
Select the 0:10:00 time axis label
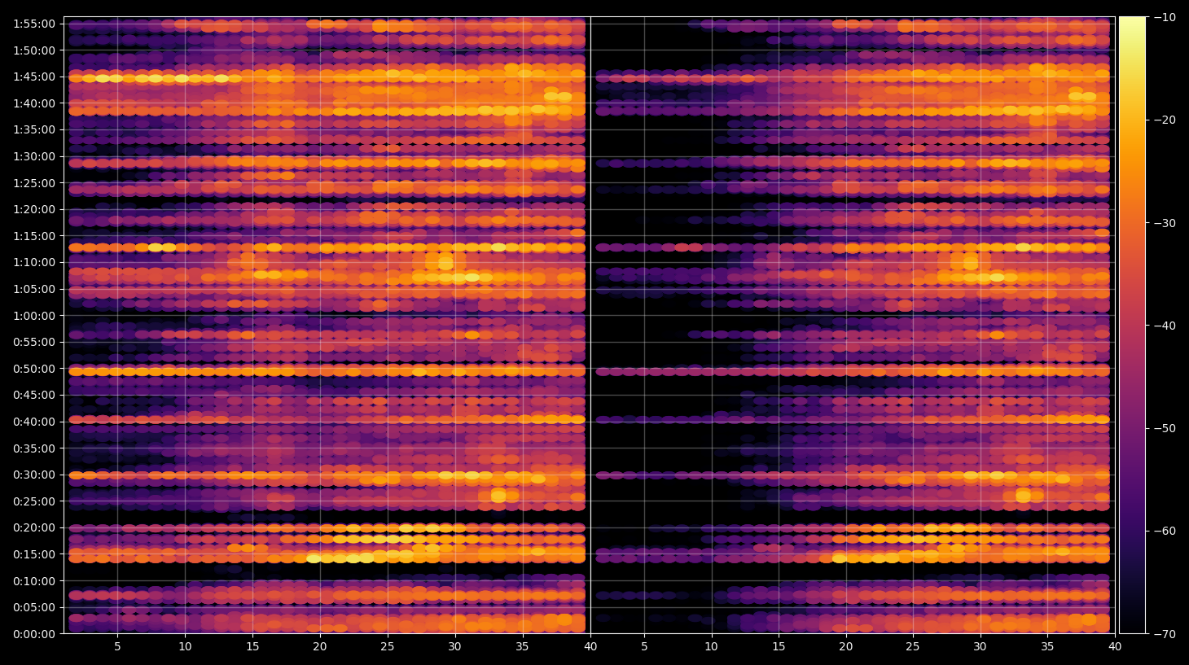(x=34, y=581)
